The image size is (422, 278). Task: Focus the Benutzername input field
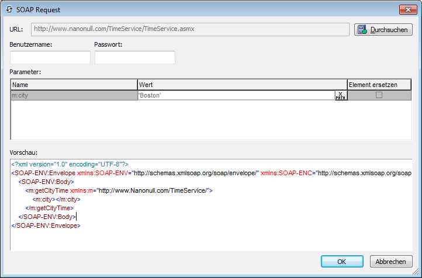click(50, 57)
